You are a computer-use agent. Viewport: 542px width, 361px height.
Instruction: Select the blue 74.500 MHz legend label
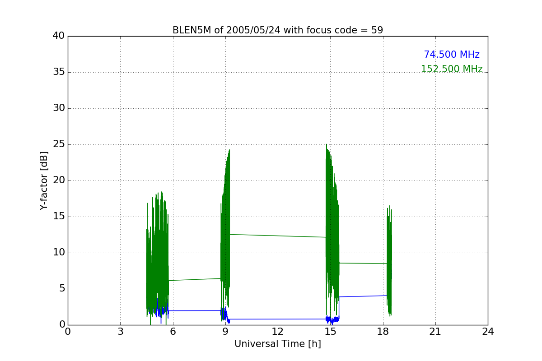tap(452, 55)
